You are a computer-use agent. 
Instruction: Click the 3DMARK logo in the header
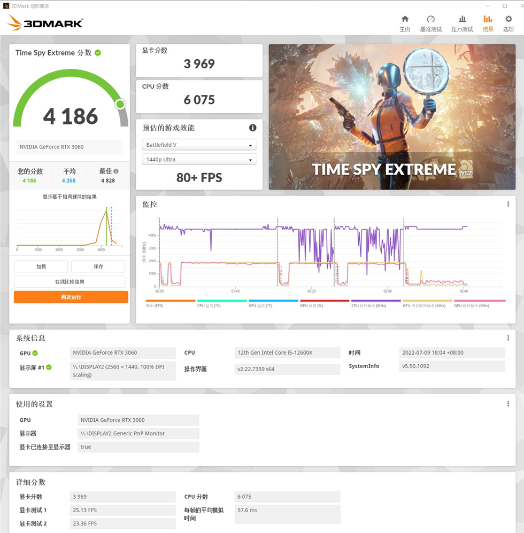[44, 23]
